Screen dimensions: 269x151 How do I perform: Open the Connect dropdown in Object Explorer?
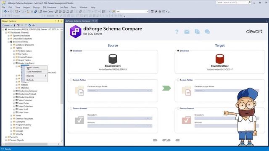tap(7, 25)
